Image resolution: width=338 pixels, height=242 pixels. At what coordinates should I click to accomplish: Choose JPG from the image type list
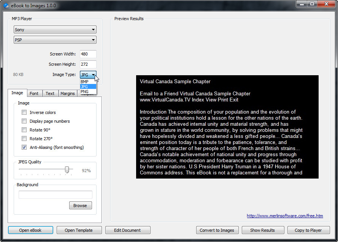coord(88,87)
